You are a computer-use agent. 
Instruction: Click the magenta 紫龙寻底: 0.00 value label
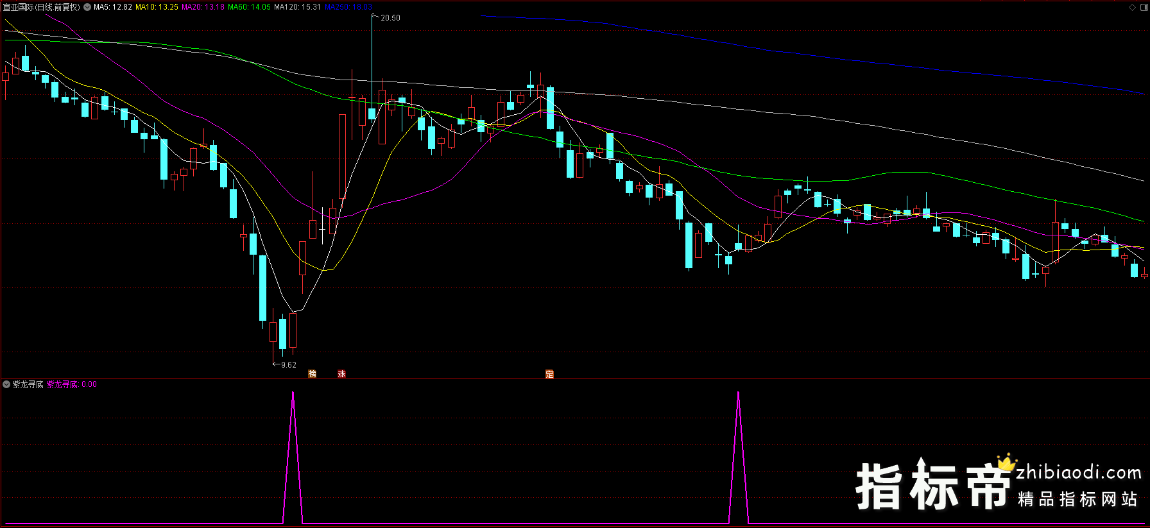point(72,384)
